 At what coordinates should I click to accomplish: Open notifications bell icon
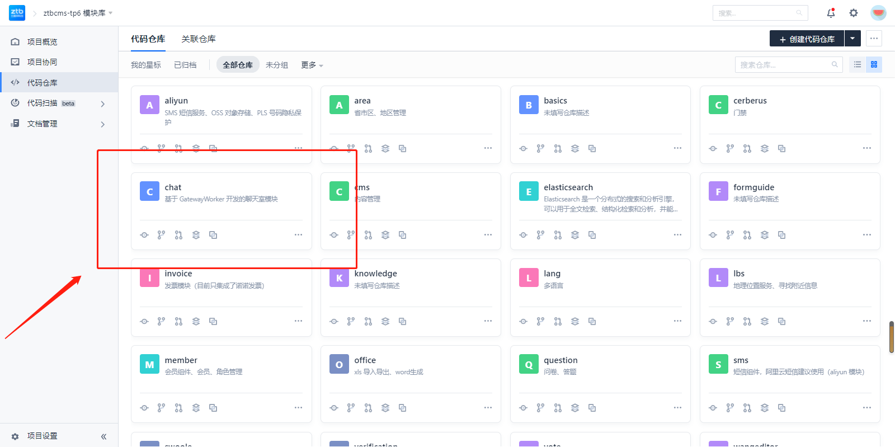831,13
